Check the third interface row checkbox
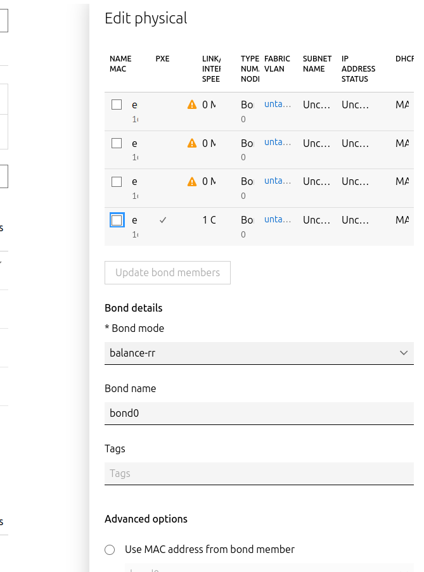Screen dimensions: 424x572 point(117,182)
